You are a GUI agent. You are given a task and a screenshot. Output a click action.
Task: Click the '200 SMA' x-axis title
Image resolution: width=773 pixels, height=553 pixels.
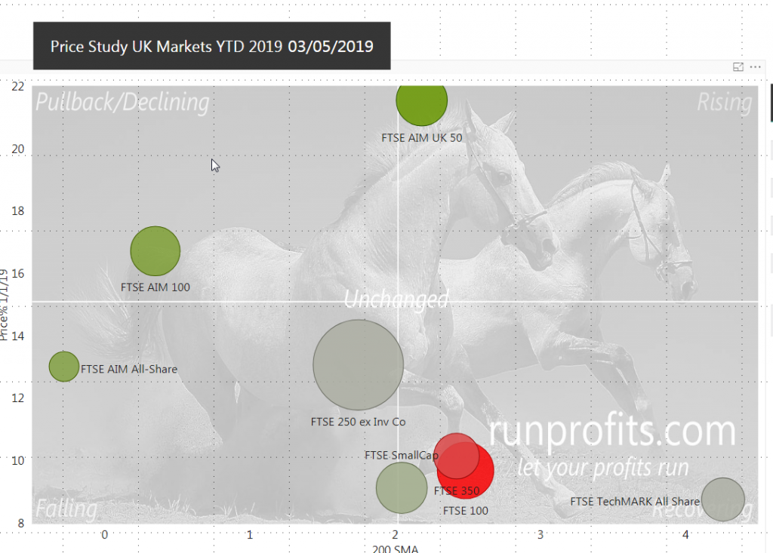396,549
